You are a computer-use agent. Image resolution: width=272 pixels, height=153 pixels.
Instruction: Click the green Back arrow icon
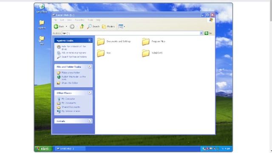point(56,26)
